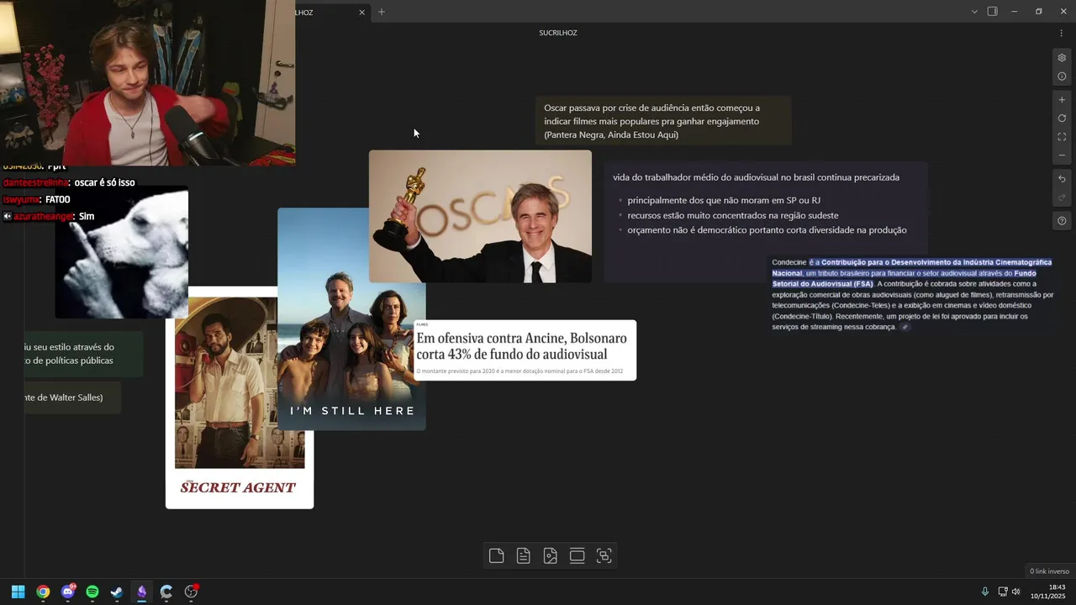This screenshot has width=1076, height=605.
Task: Select the 'de Walter Salles)' card
Action: [x=72, y=397]
